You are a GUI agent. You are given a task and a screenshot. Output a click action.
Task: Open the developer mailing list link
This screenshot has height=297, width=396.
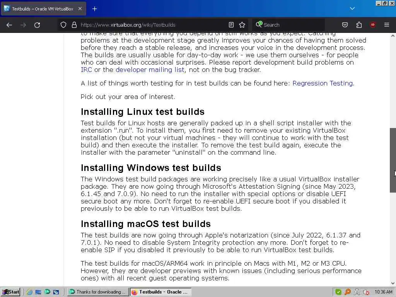pyautogui.click(x=150, y=70)
